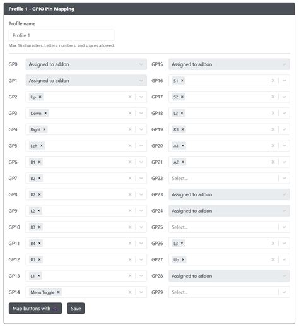This screenshot has width=299, height=327.
Task: Remove the B4 tag from GP11
Action: pos(39,243)
